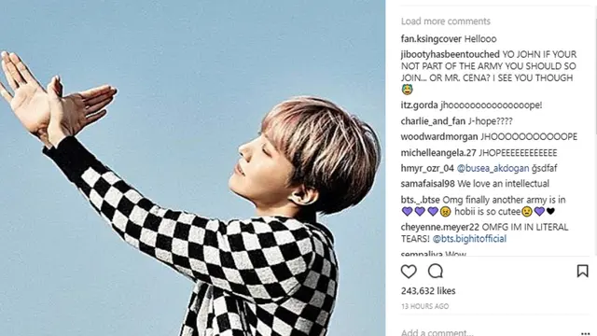Open hmyr_ozr_04 commenter profile
This screenshot has height=336, width=597.
coord(427,168)
